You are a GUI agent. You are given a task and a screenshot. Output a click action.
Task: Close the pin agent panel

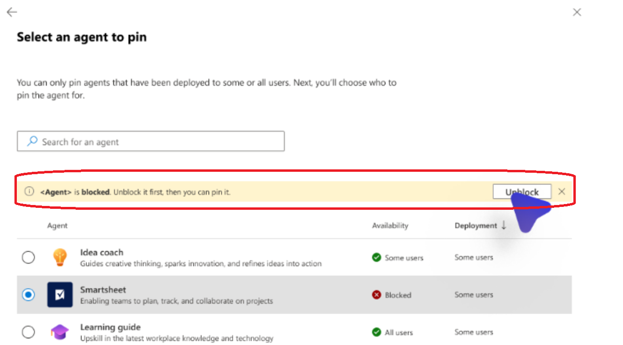tap(577, 13)
